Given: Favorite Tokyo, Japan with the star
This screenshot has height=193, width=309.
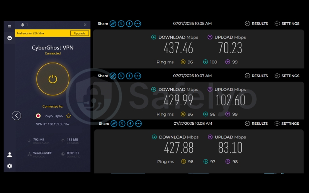Looking at the screenshot, I should coord(68,116).
